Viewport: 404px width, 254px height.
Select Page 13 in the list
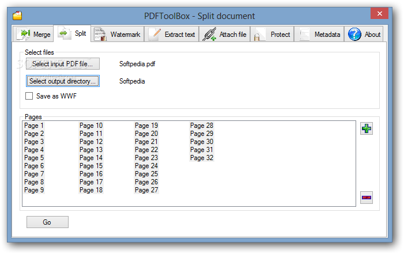91,150
